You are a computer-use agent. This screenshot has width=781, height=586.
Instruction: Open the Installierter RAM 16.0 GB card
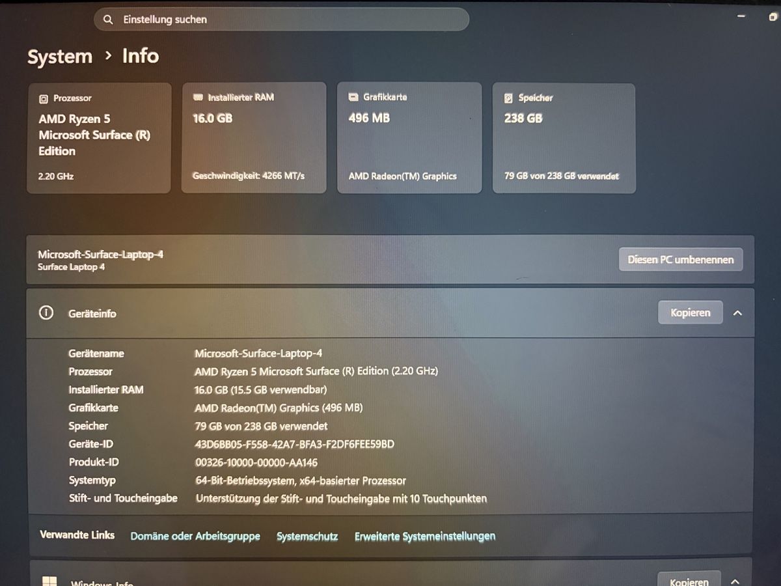(x=254, y=137)
